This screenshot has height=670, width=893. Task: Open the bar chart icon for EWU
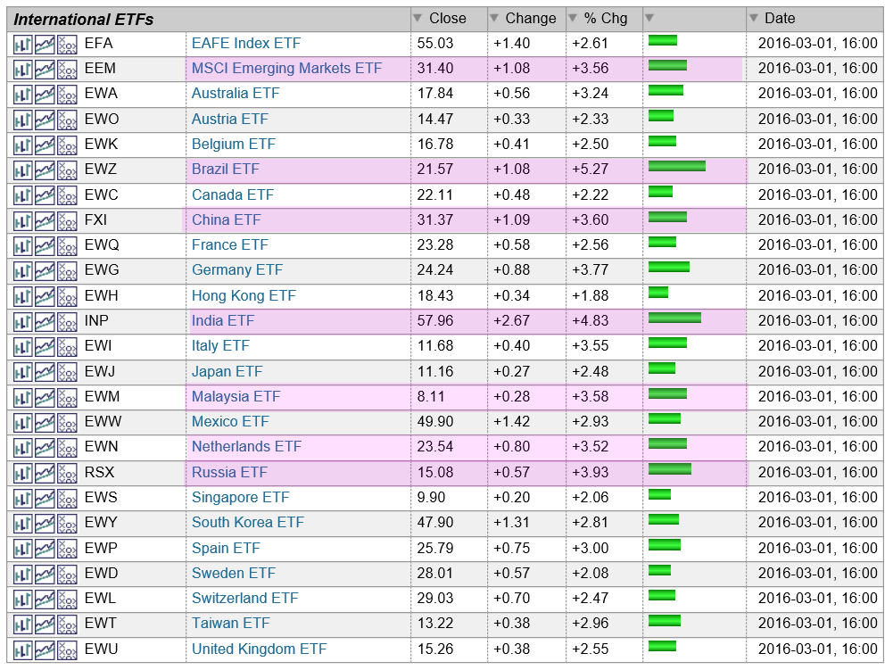click(x=23, y=649)
